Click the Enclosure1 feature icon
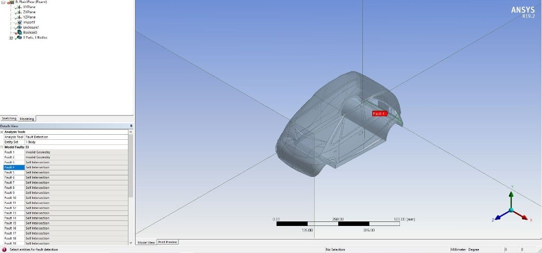The width and height of the screenshot is (542, 253). 20,27
